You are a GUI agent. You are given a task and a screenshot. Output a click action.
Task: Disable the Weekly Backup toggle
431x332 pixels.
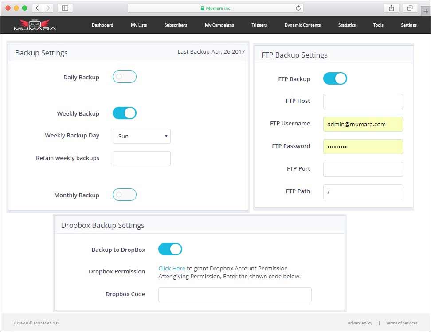[x=124, y=113]
